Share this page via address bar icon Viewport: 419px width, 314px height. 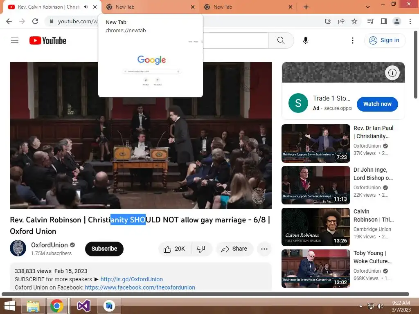point(341,21)
